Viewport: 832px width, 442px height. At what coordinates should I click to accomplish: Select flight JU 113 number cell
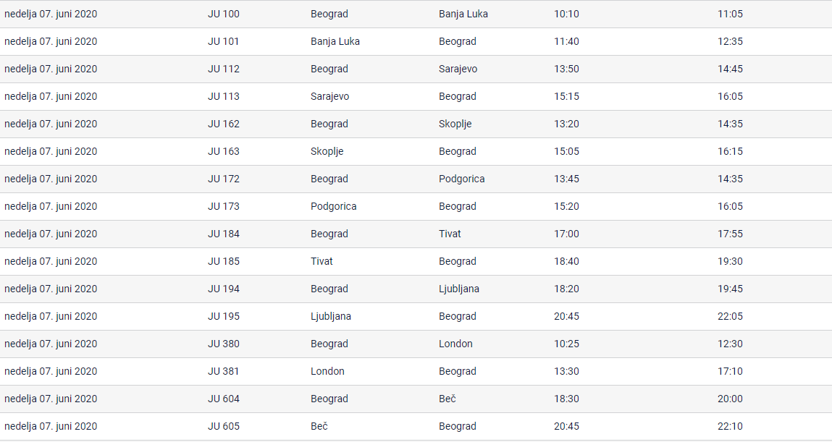tap(224, 96)
